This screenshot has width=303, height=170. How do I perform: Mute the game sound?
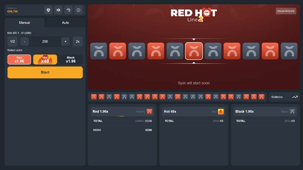click(x=58, y=10)
